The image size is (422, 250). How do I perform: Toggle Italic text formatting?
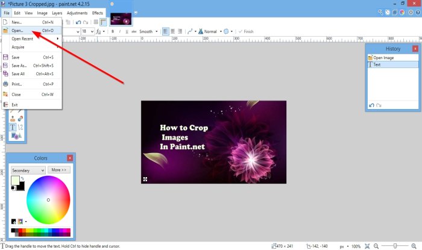click(x=120, y=31)
